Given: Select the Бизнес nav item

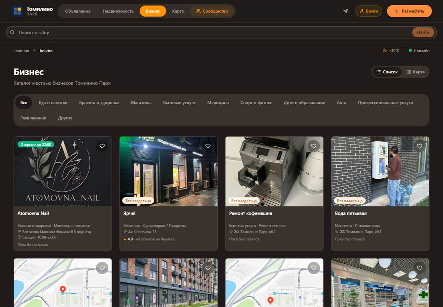Looking at the screenshot, I should pos(153,11).
